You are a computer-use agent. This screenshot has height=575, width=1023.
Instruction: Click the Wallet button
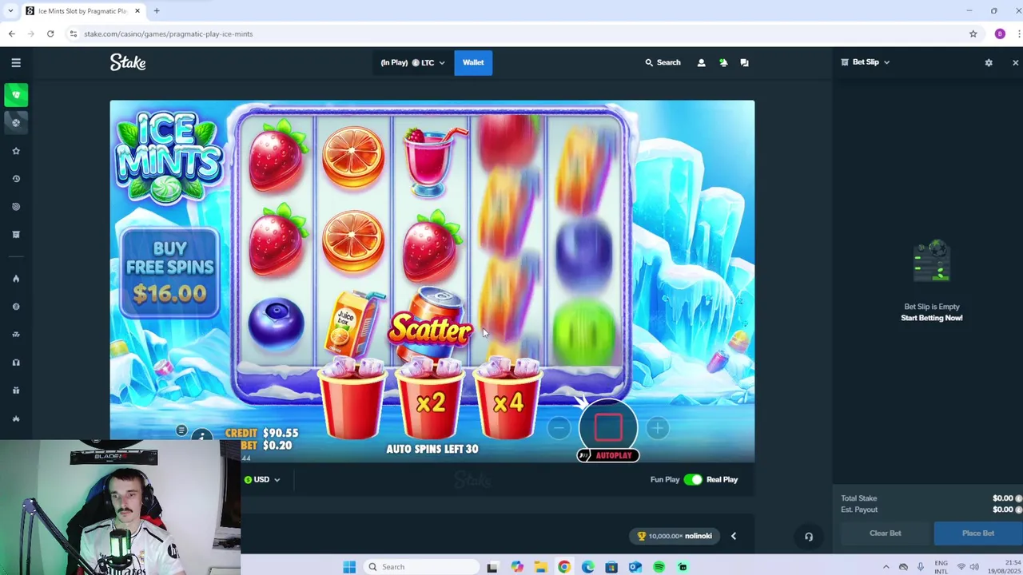pyautogui.click(x=473, y=62)
